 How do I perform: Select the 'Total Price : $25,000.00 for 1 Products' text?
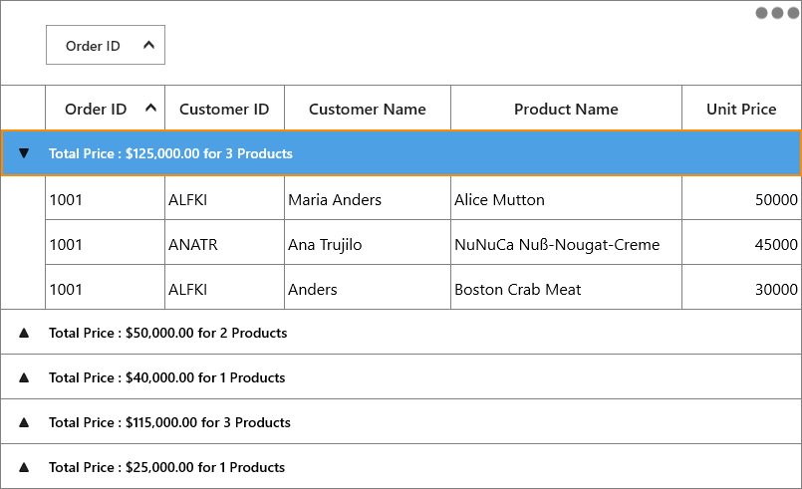pos(166,467)
